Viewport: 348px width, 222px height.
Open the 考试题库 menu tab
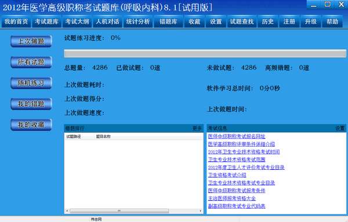point(46,21)
